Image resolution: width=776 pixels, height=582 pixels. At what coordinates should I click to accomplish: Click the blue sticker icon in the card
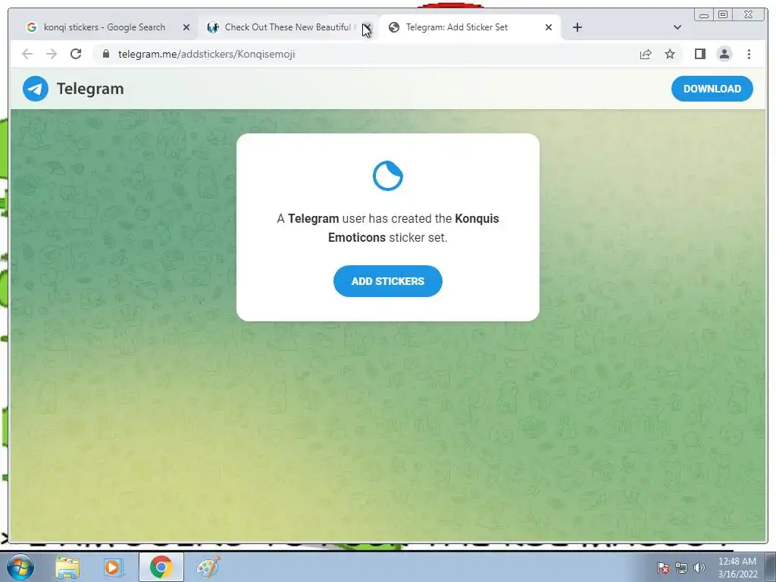click(x=388, y=176)
